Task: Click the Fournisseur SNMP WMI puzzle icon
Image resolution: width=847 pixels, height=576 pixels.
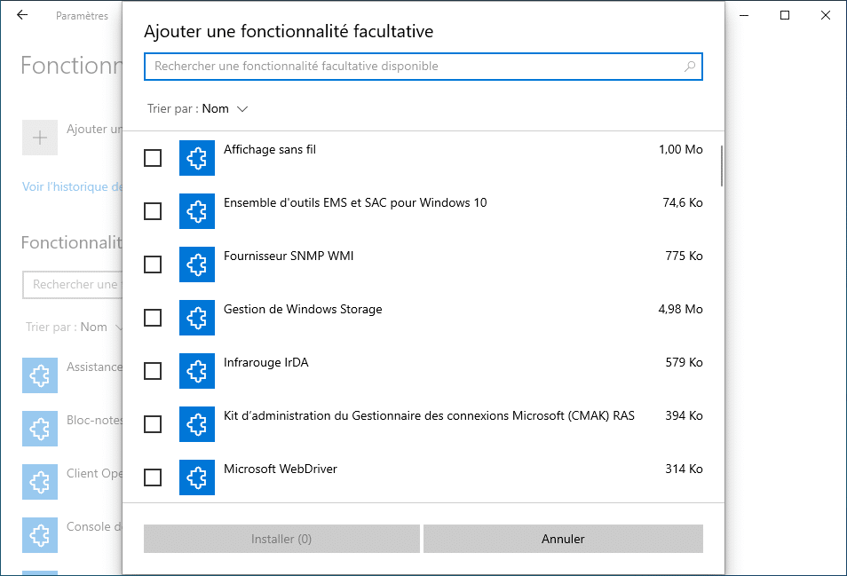Action: (x=196, y=264)
